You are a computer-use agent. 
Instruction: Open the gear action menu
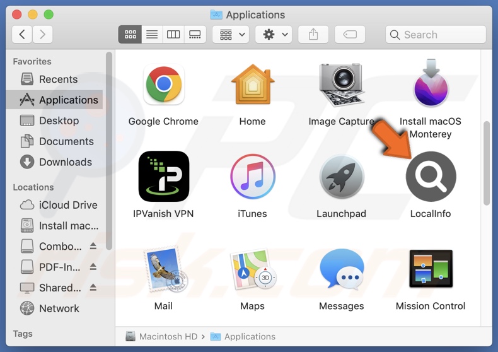click(274, 34)
